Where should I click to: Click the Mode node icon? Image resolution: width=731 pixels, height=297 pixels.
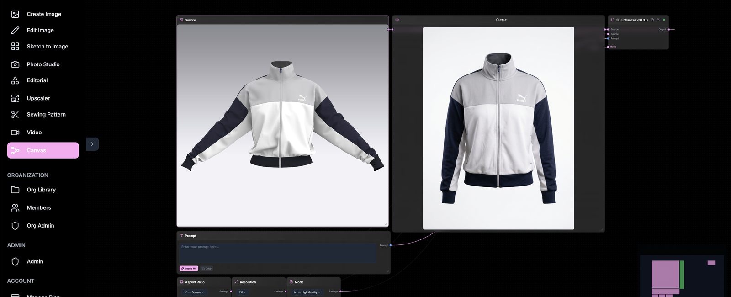point(291,282)
